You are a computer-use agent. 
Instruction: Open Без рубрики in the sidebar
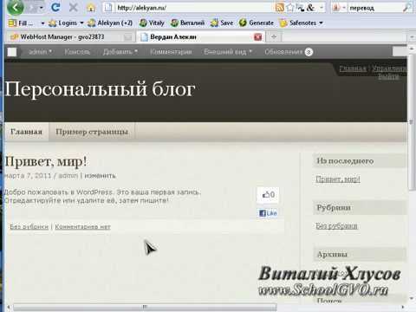point(336,225)
